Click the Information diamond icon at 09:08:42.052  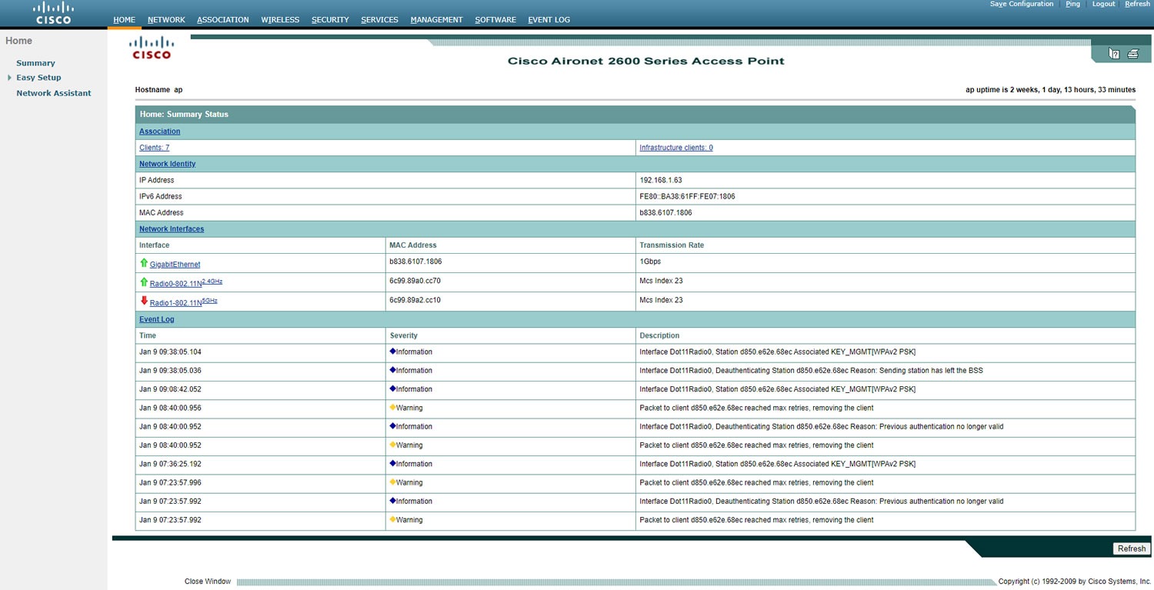coord(392,389)
